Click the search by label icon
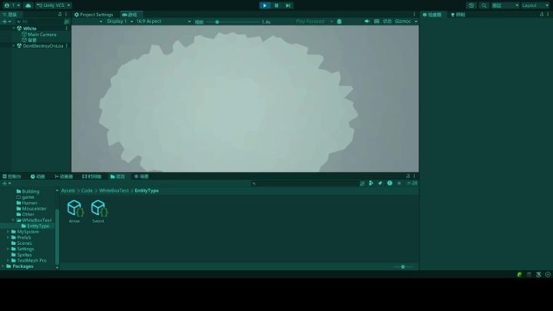553x311 pixels. click(380, 183)
